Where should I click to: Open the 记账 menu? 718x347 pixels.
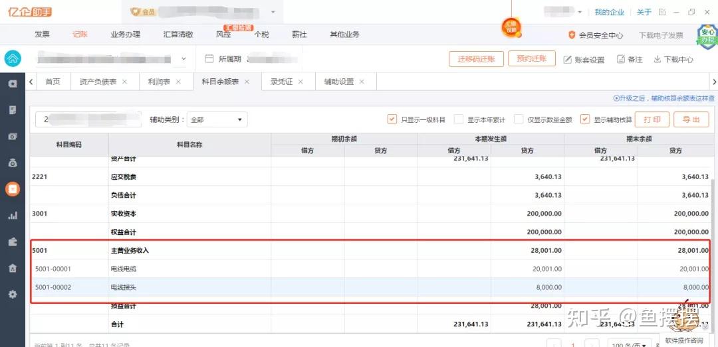pyautogui.click(x=80, y=35)
